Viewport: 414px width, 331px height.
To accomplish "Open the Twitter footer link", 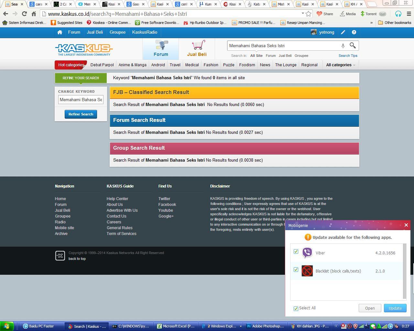I will point(164,199).
